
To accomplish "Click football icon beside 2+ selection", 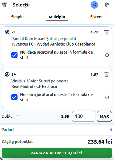I will [7, 32].
